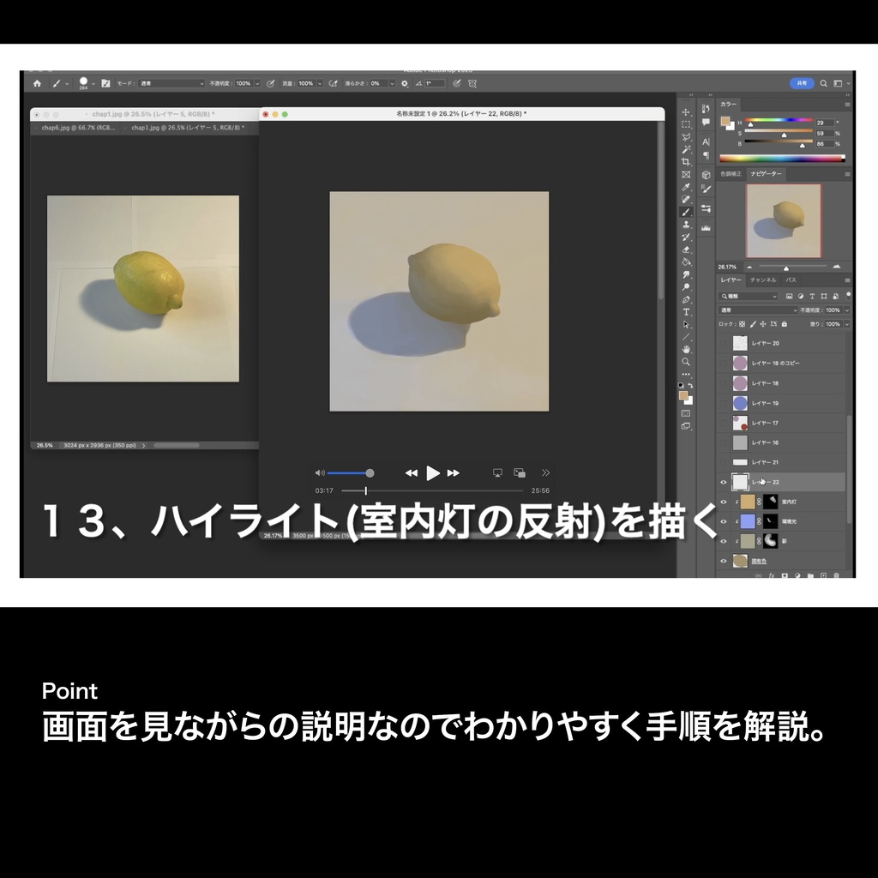Image resolution: width=878 pixels, height=878 pixels.
Task: Toggle visibility of the 環境光 layer
Action: (725, 521)
